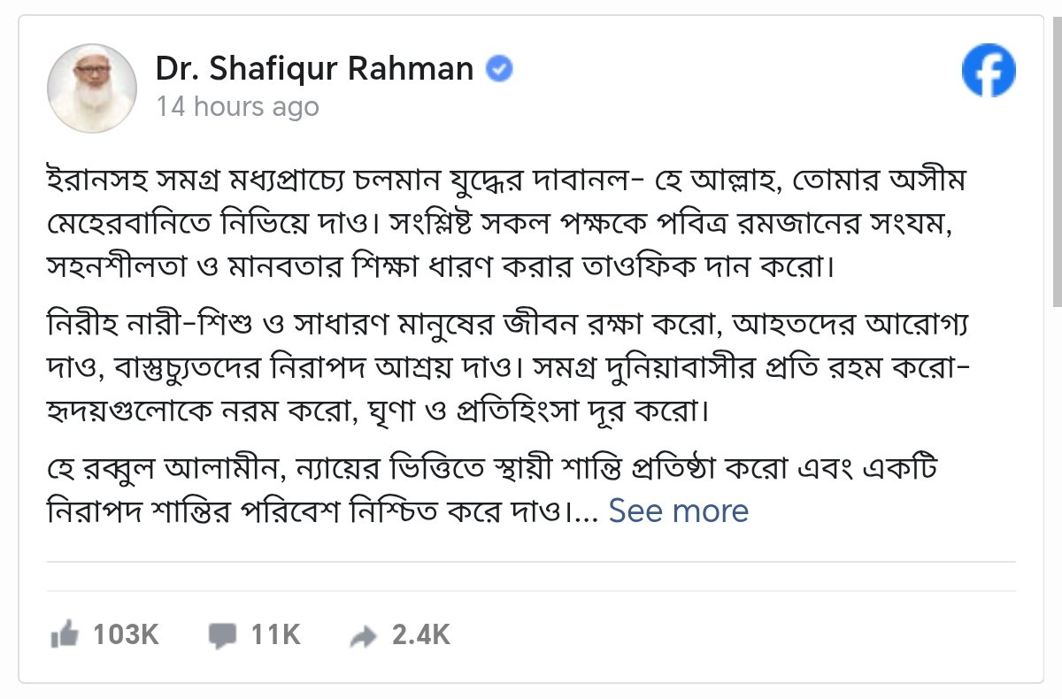
Task: Click the comment bubble icon
Action: point(221,634)
